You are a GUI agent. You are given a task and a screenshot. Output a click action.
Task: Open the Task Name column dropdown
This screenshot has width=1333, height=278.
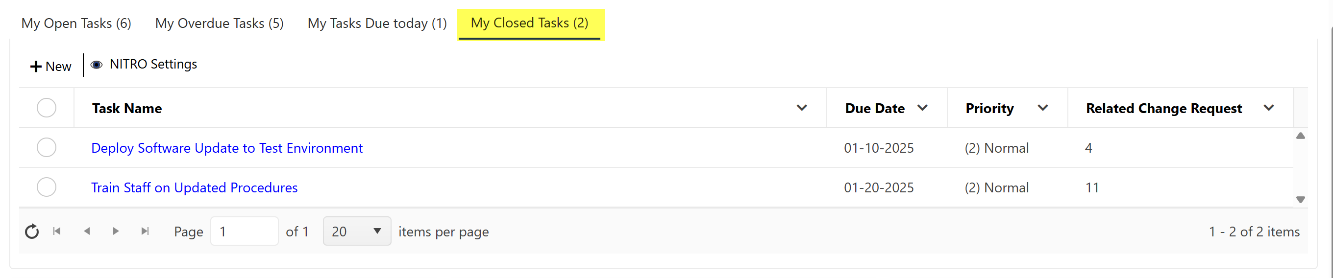802,108
